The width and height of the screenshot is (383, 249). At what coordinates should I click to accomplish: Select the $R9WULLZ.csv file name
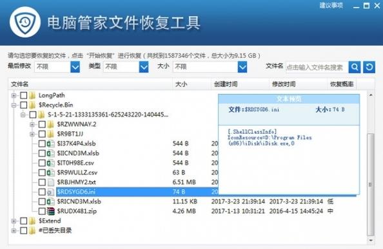coord(77,172)
